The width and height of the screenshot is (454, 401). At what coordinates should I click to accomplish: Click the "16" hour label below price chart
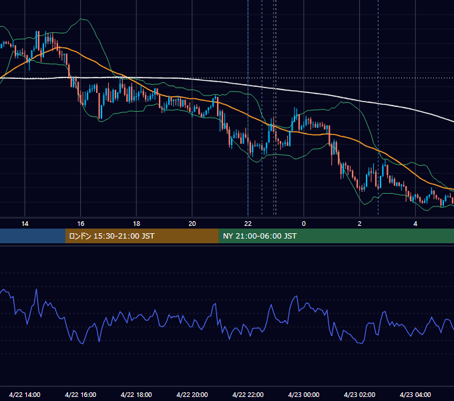[x=81, y=224]
